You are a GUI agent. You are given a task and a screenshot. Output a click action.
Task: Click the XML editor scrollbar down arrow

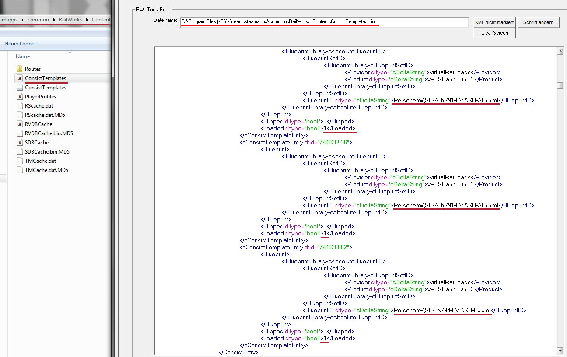click(x=560, y=351)
